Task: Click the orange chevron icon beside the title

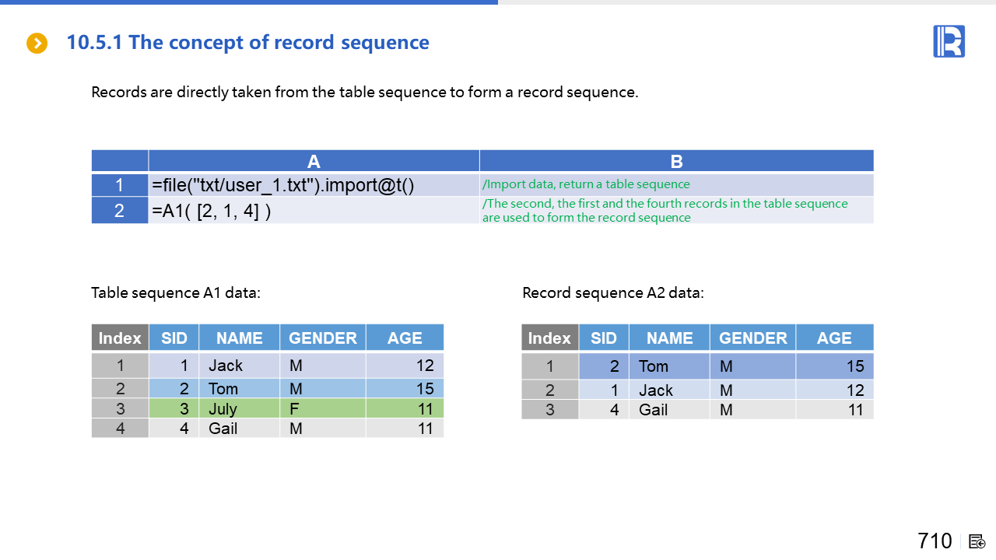Action: pyautogui.click(x=37, y=43)
